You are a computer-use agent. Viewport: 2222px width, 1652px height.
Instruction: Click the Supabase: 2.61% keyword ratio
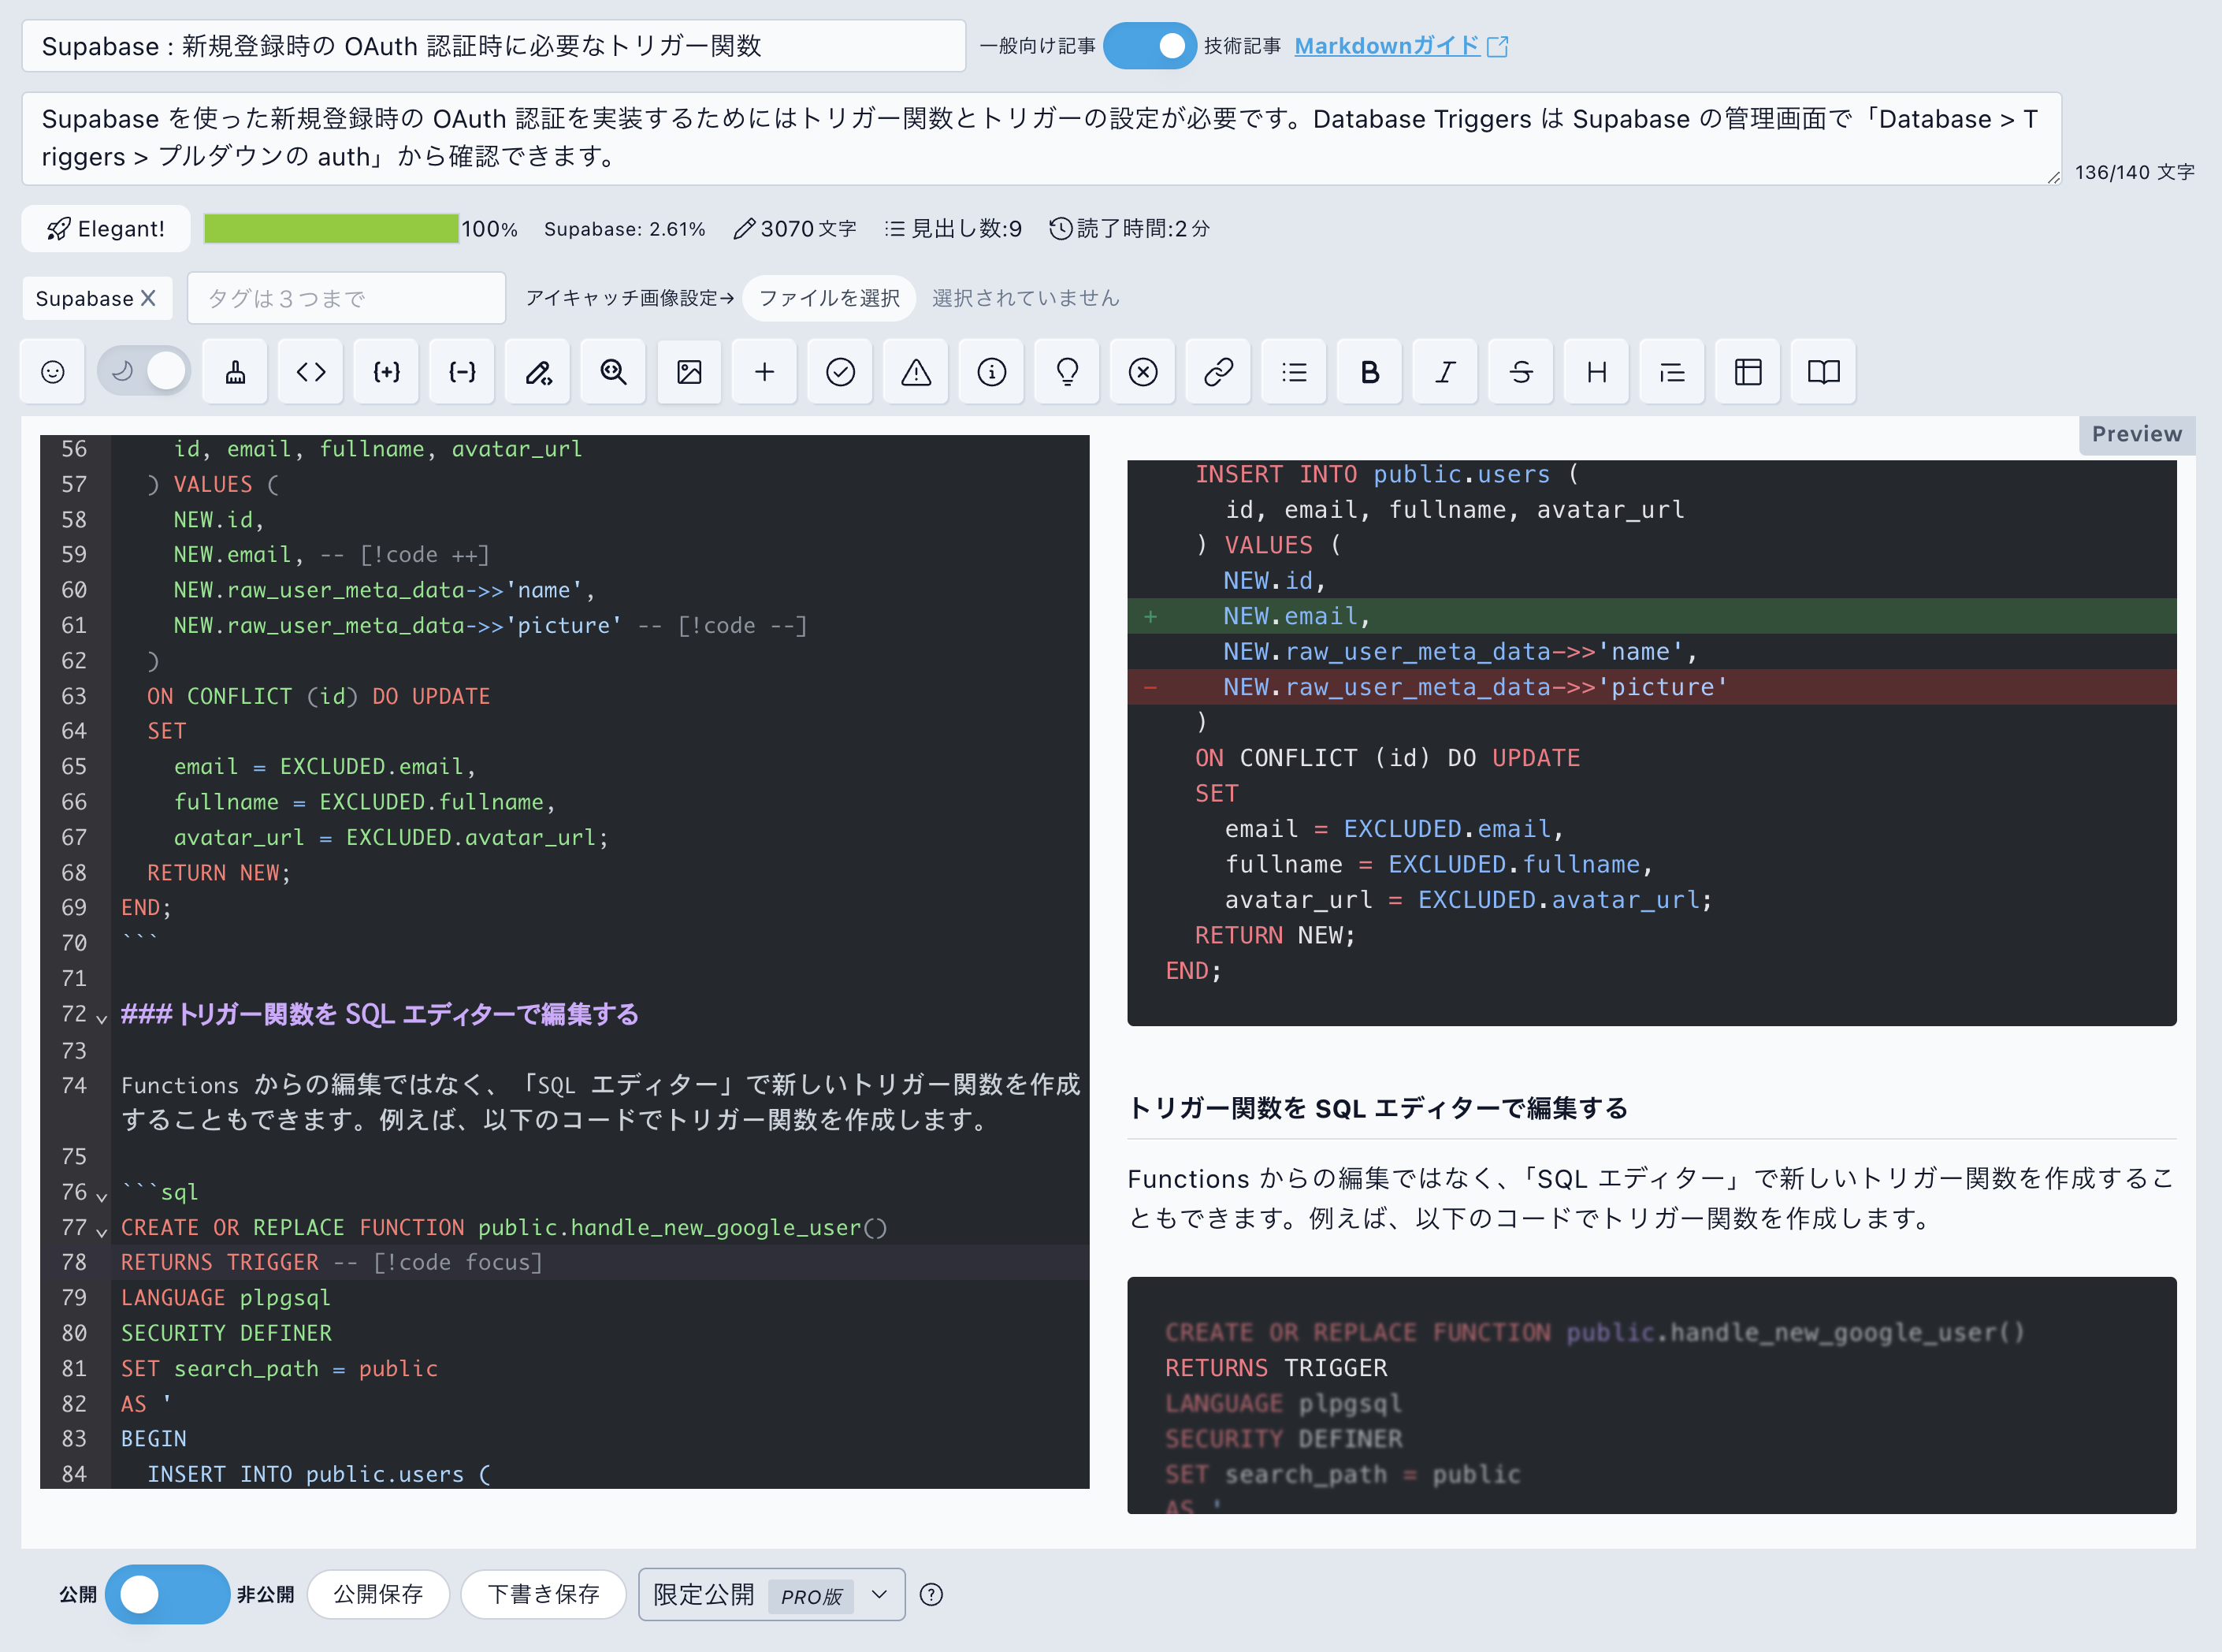pos(625,229)
